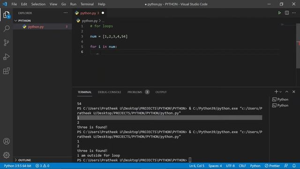Open the Source Control view
Viewport: 300px width, 169px height.
click(6, 43)
